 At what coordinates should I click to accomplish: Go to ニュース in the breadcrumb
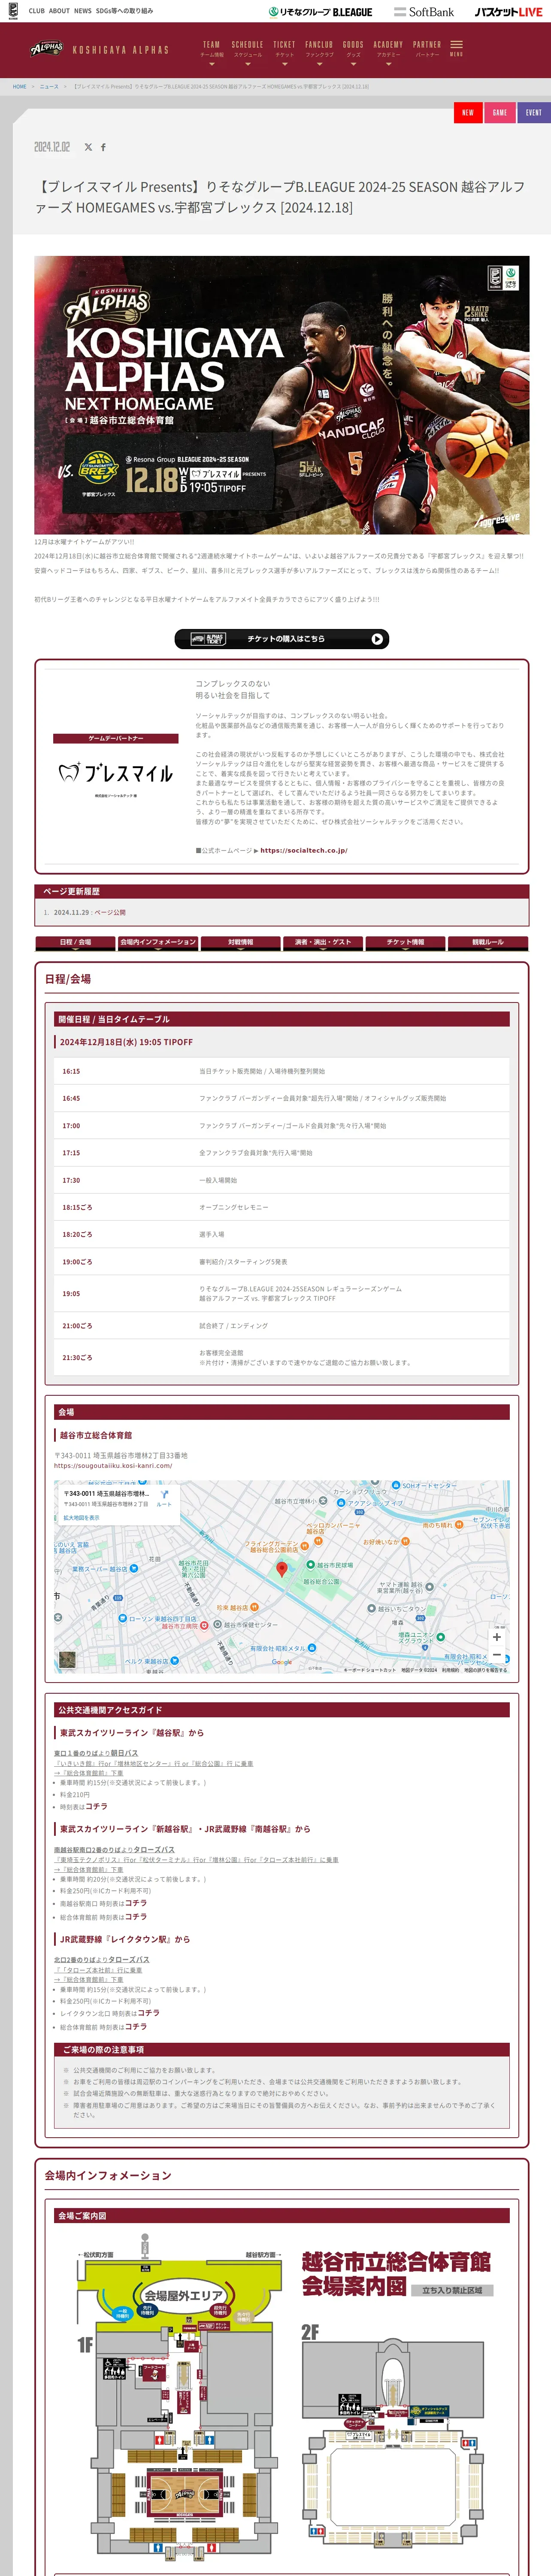point(49,87)
